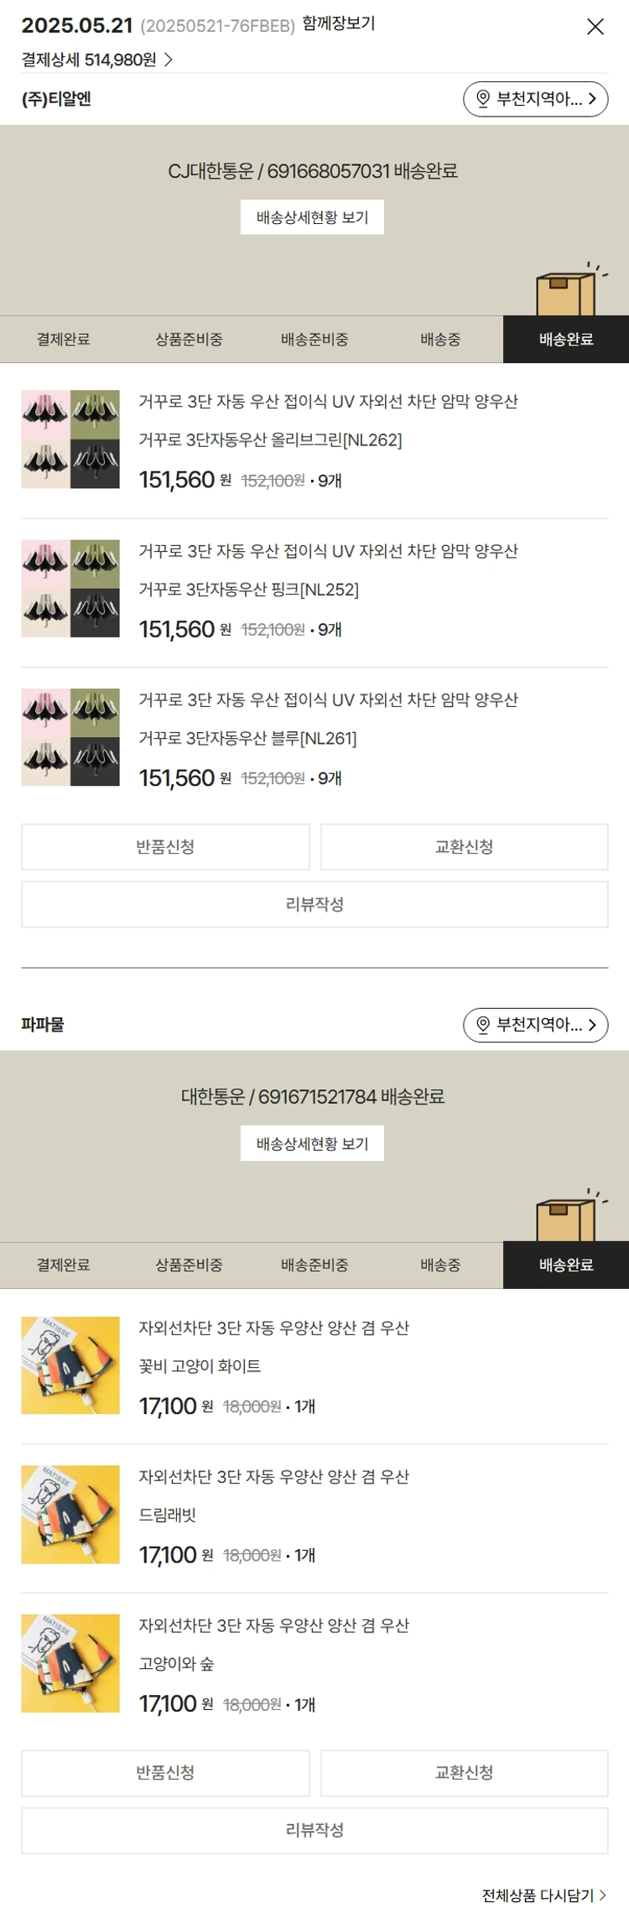This screenshot has height=1913, width=629.
Task: Request exchange for (주)티알엔 items
Action: coord(464,847)
